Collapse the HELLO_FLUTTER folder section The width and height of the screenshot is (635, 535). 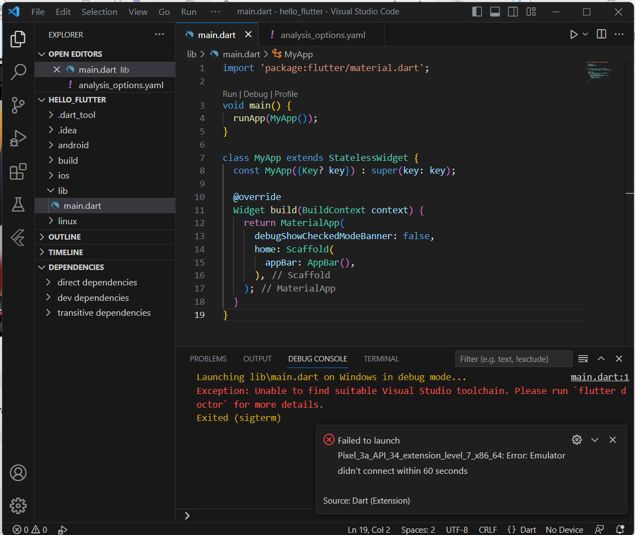click(x=105, y=100)
